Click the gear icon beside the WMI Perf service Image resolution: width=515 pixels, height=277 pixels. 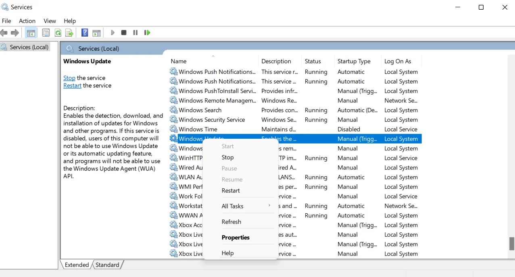tap(173, 187)
